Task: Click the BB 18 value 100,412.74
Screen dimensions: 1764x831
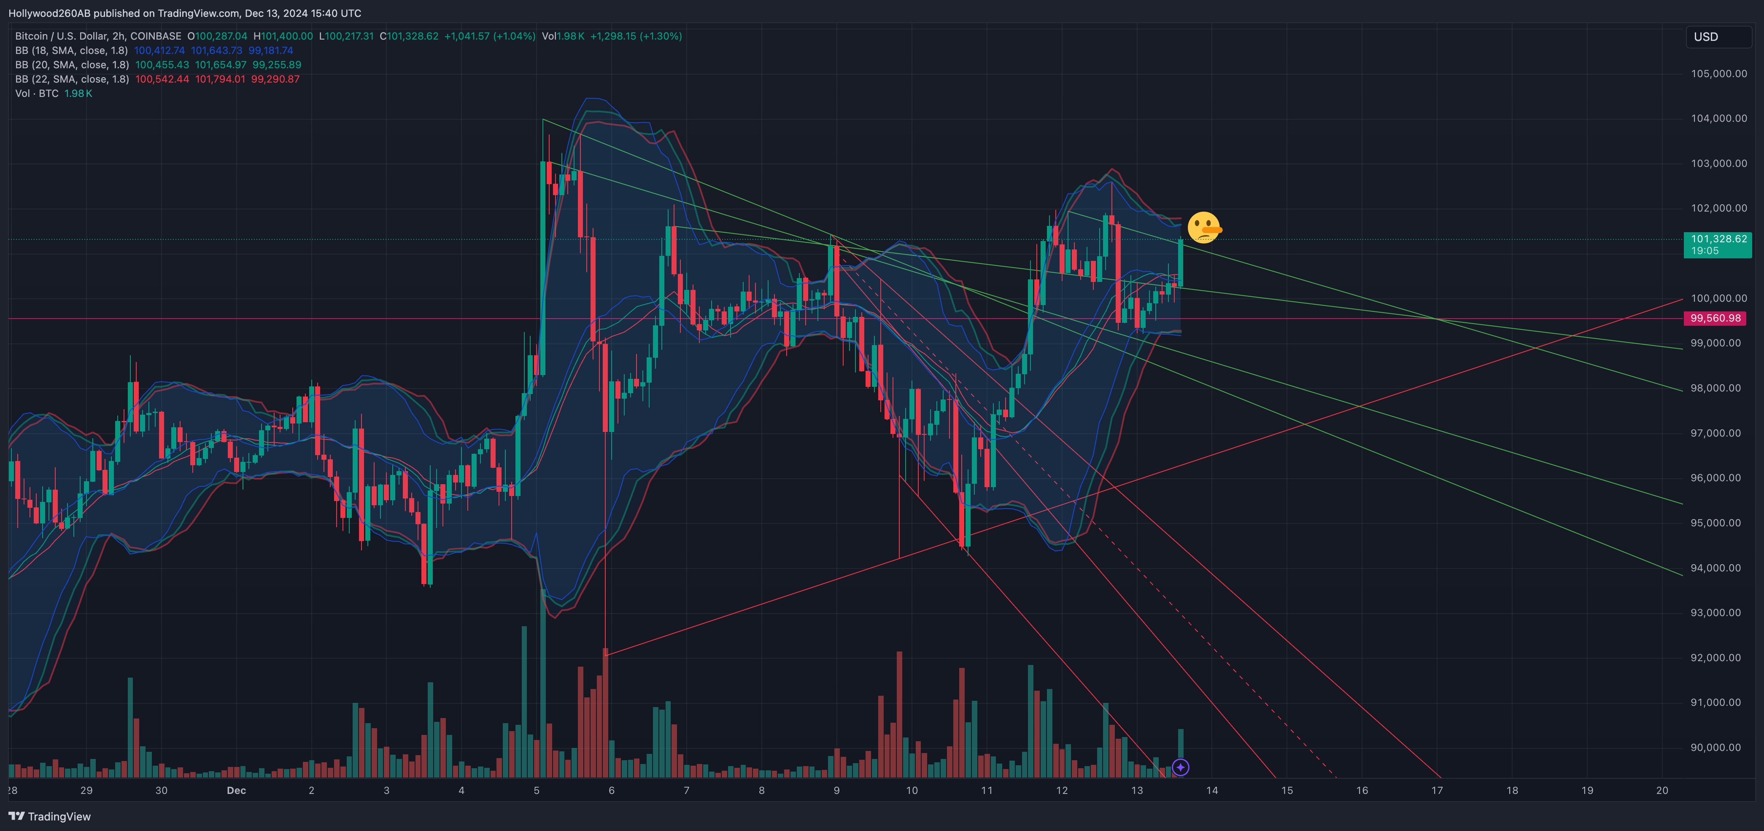Action: (159, 51)
